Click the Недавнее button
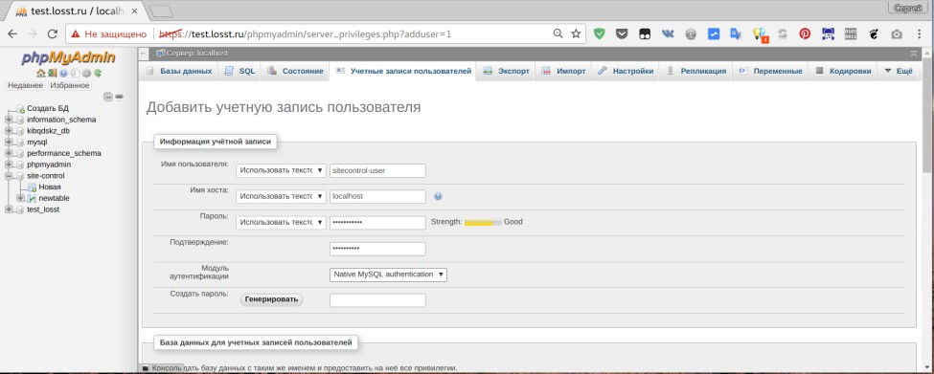This screenshot has height=374, width=934. click(26, 86)
